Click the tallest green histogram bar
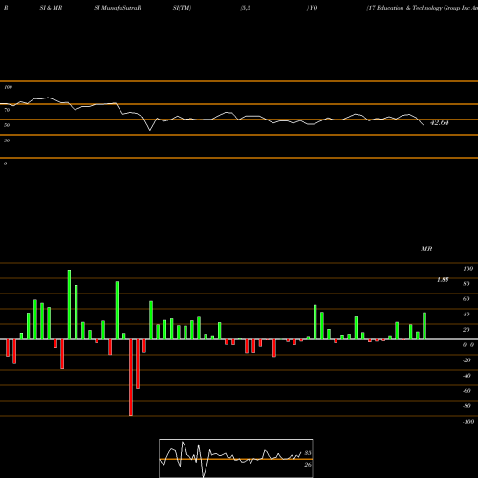Screen dimensions: 478x478 click(x=69, y=304)
